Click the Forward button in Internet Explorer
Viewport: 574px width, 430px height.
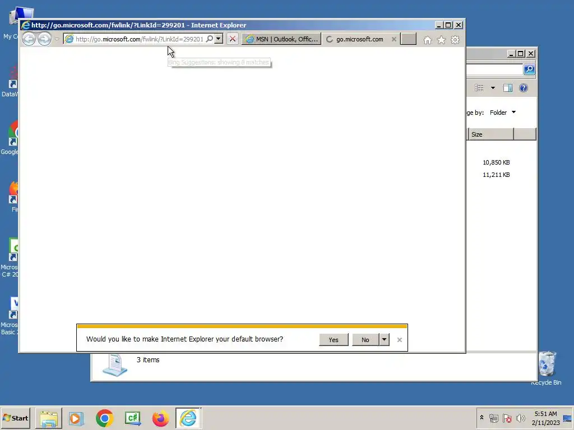(44, 39)
